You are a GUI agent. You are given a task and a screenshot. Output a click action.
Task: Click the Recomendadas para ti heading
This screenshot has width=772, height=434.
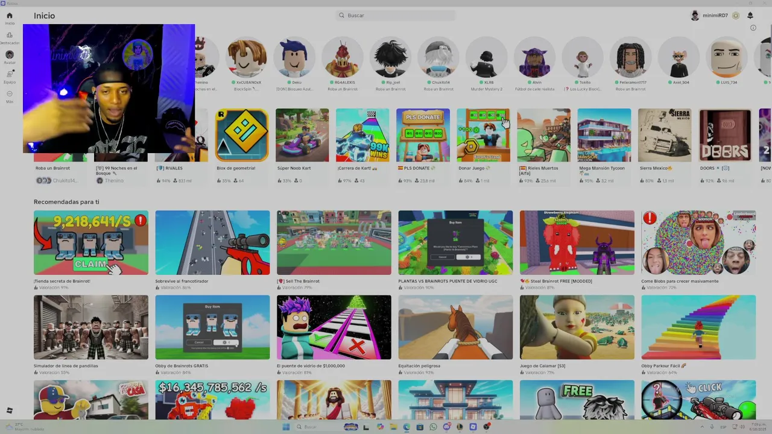pos(66,202)
